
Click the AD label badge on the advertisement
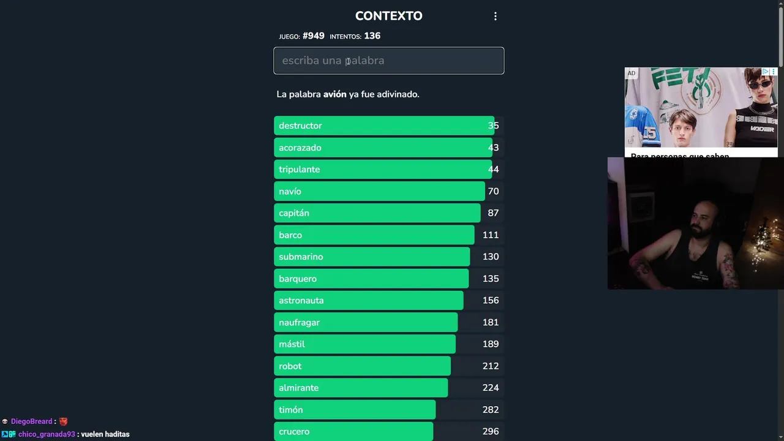pos(631,73)
